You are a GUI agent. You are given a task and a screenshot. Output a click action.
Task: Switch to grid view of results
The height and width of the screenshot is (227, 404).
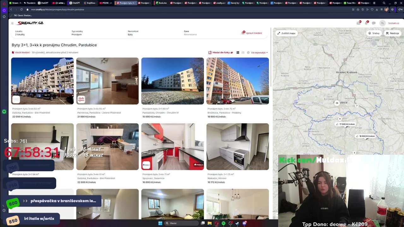(238, 53)
